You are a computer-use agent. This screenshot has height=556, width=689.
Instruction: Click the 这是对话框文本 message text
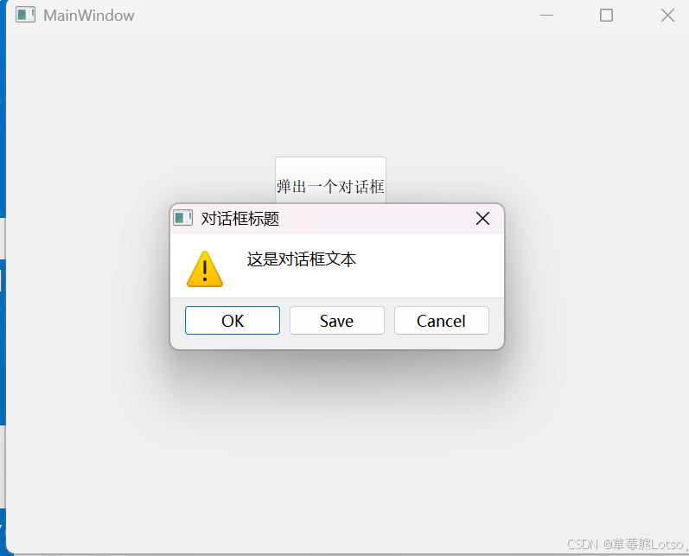pos(301,259)
